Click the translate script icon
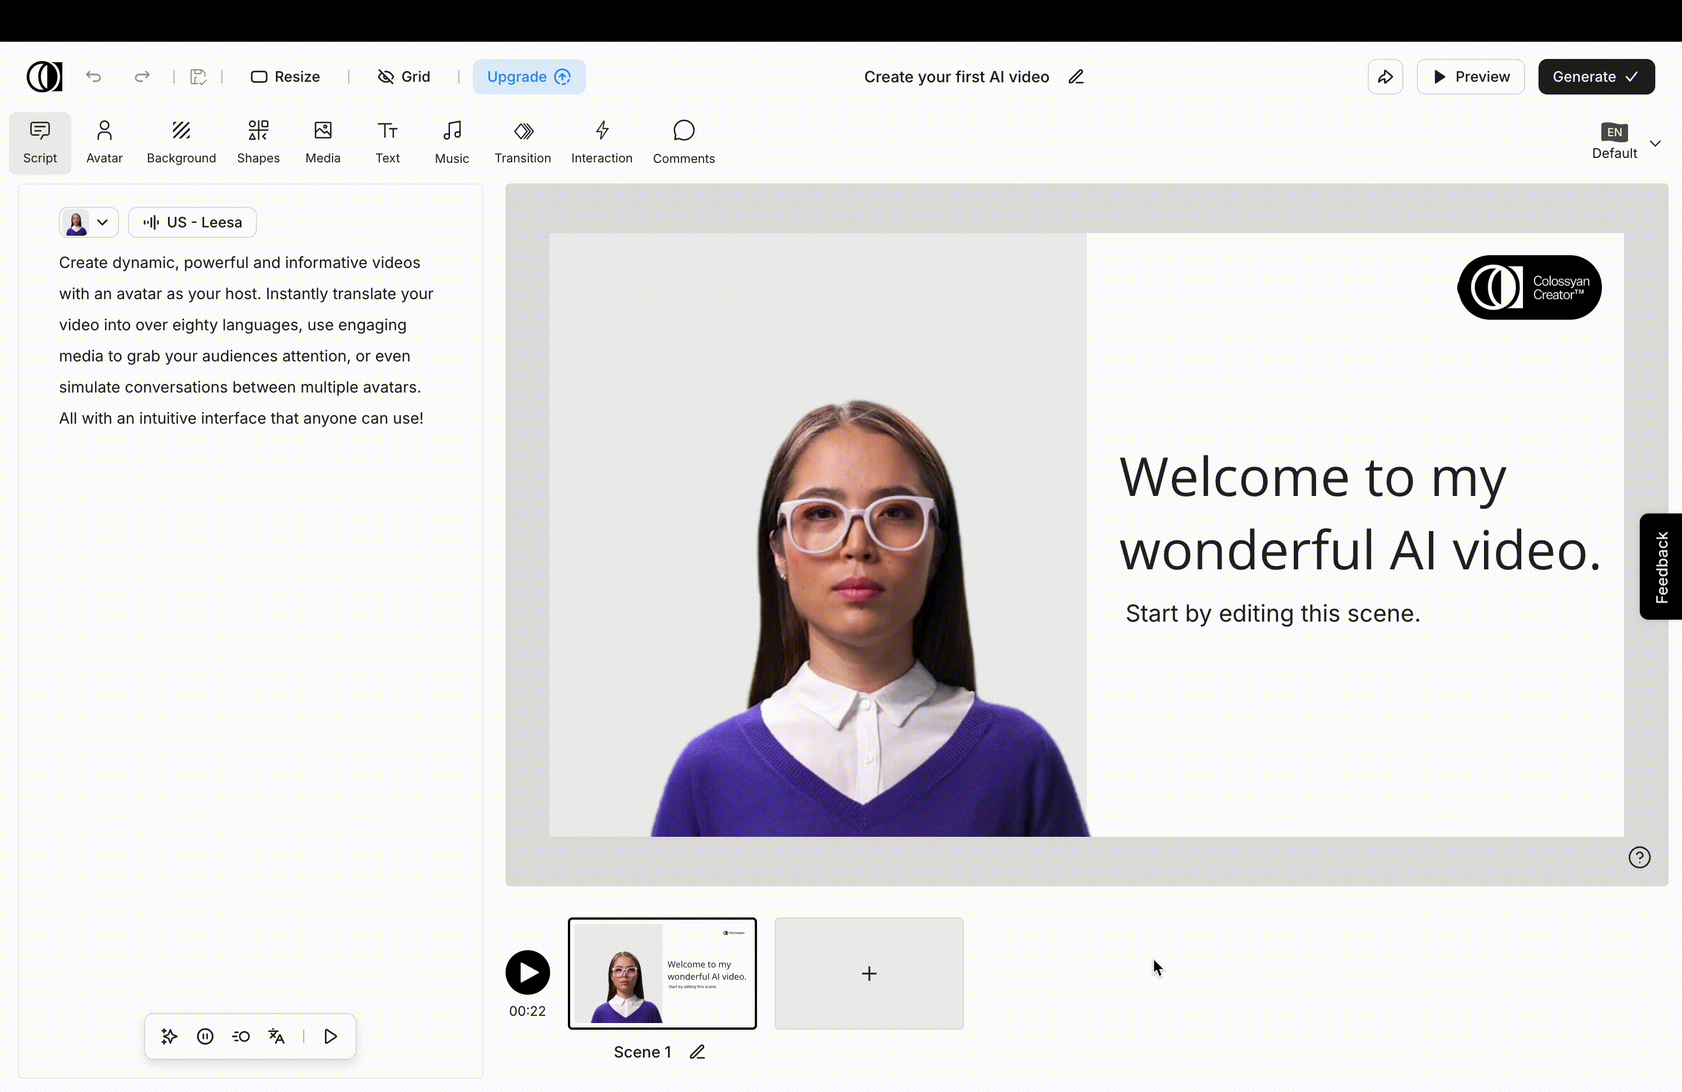 [276, 1036]
